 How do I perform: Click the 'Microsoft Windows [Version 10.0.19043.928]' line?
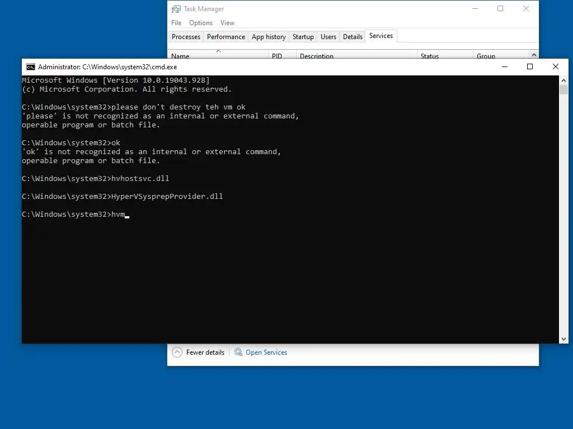116,80
